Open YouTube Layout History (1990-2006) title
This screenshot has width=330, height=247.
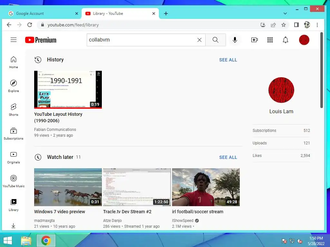pyautogui.click(x=58, y=117)
